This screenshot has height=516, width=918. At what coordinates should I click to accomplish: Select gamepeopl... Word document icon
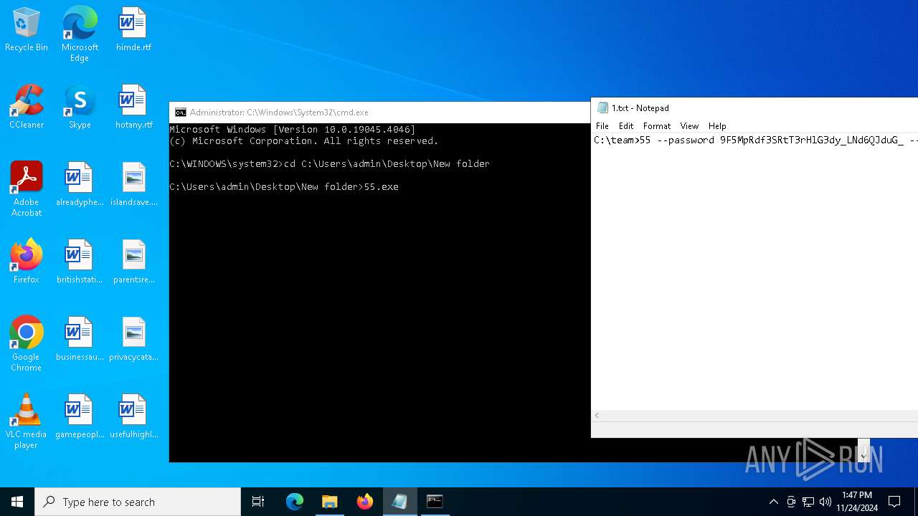[x=80, y=417]
